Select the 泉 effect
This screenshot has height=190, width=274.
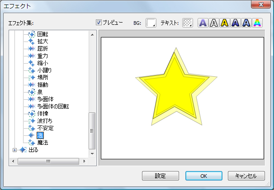tap(40, 92)
